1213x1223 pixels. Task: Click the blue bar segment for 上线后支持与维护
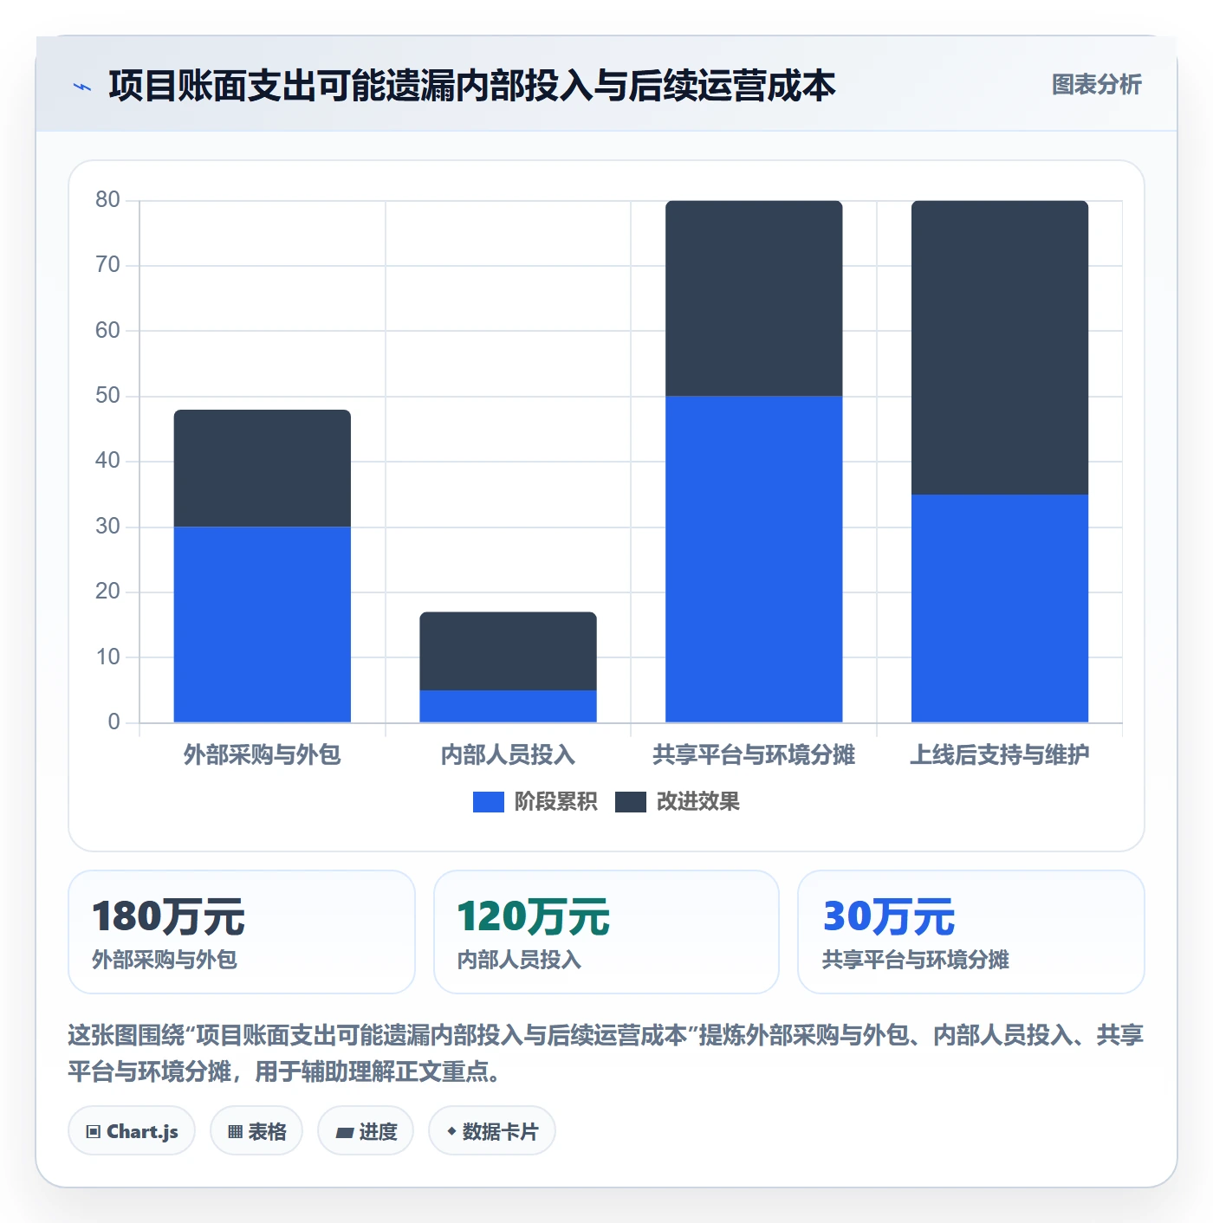click(x=1000, y=608)
